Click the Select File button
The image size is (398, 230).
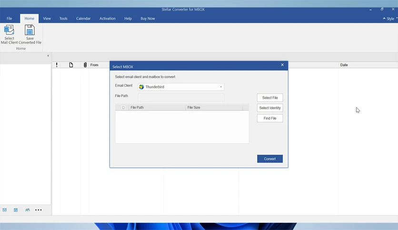tap(270, 97)
